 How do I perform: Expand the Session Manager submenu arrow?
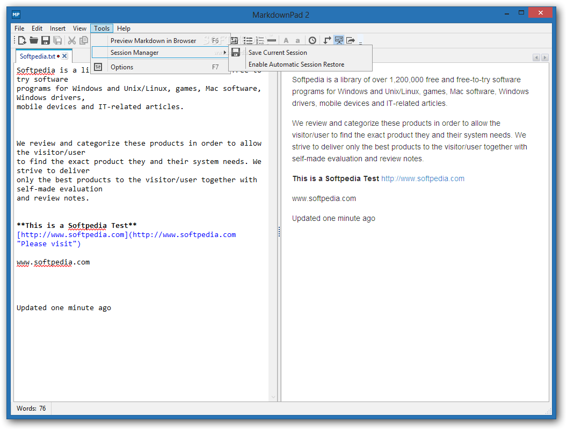[x=224, y=53]
